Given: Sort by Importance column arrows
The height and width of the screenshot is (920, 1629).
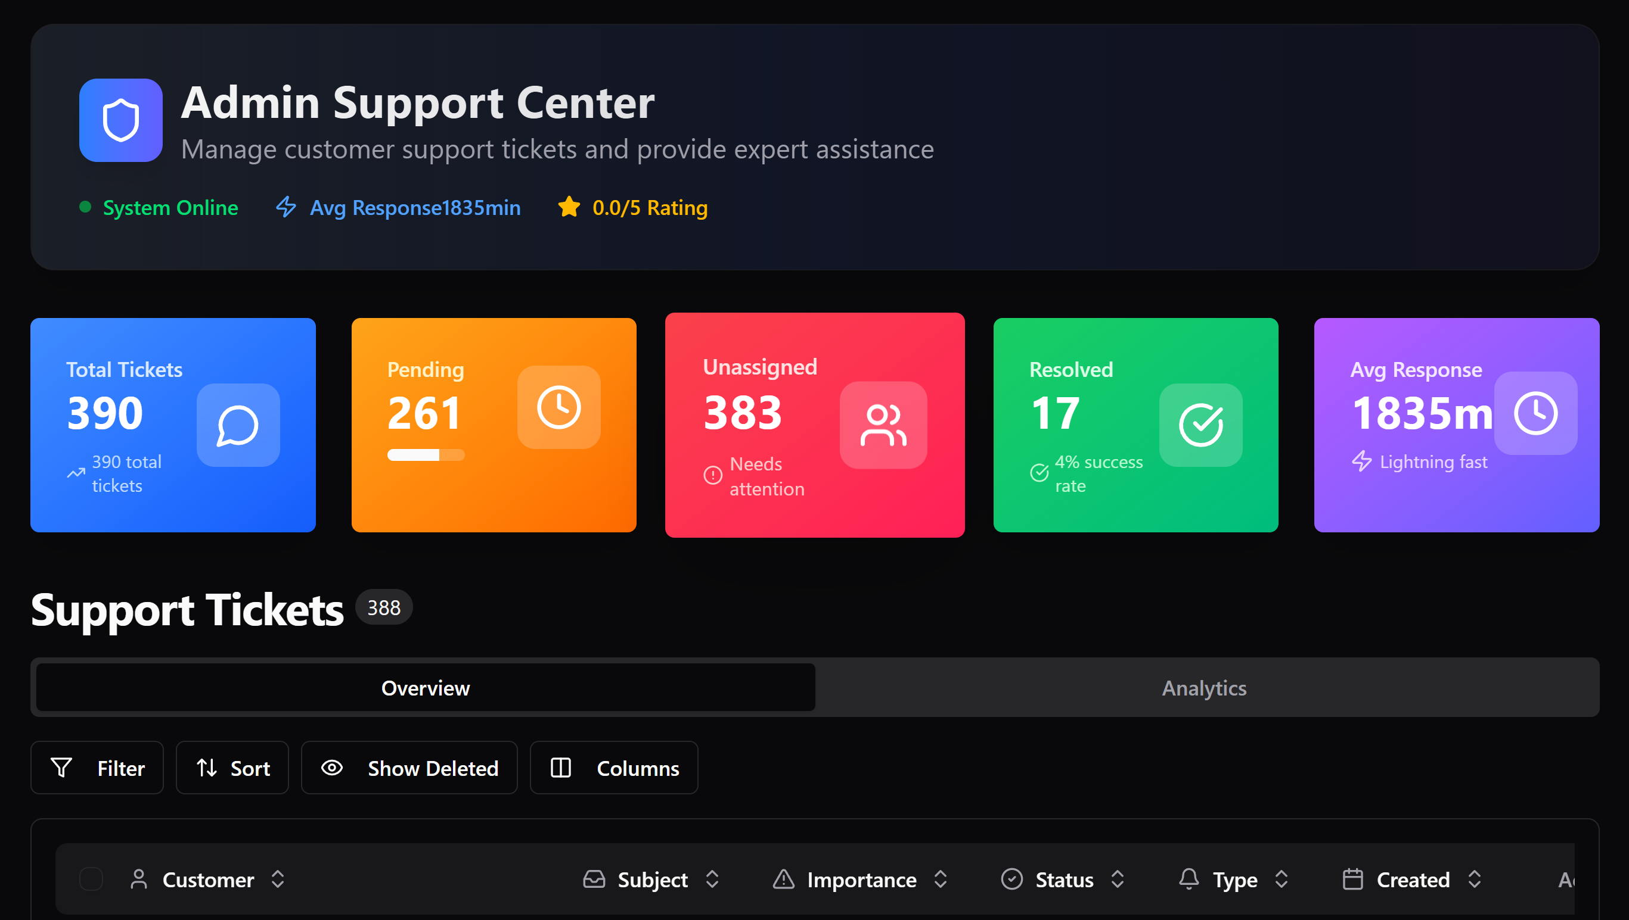Looking at the screenshot, I should [x=941, y=879].
